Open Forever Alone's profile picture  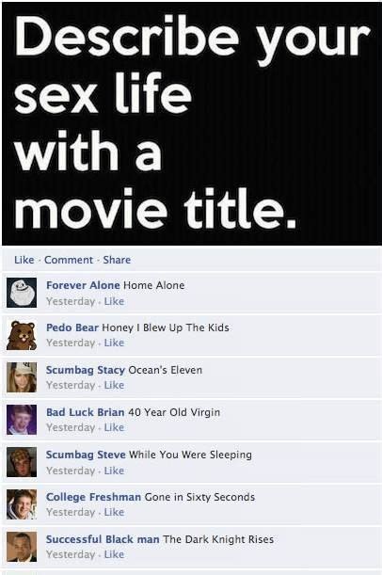(22, 293)
